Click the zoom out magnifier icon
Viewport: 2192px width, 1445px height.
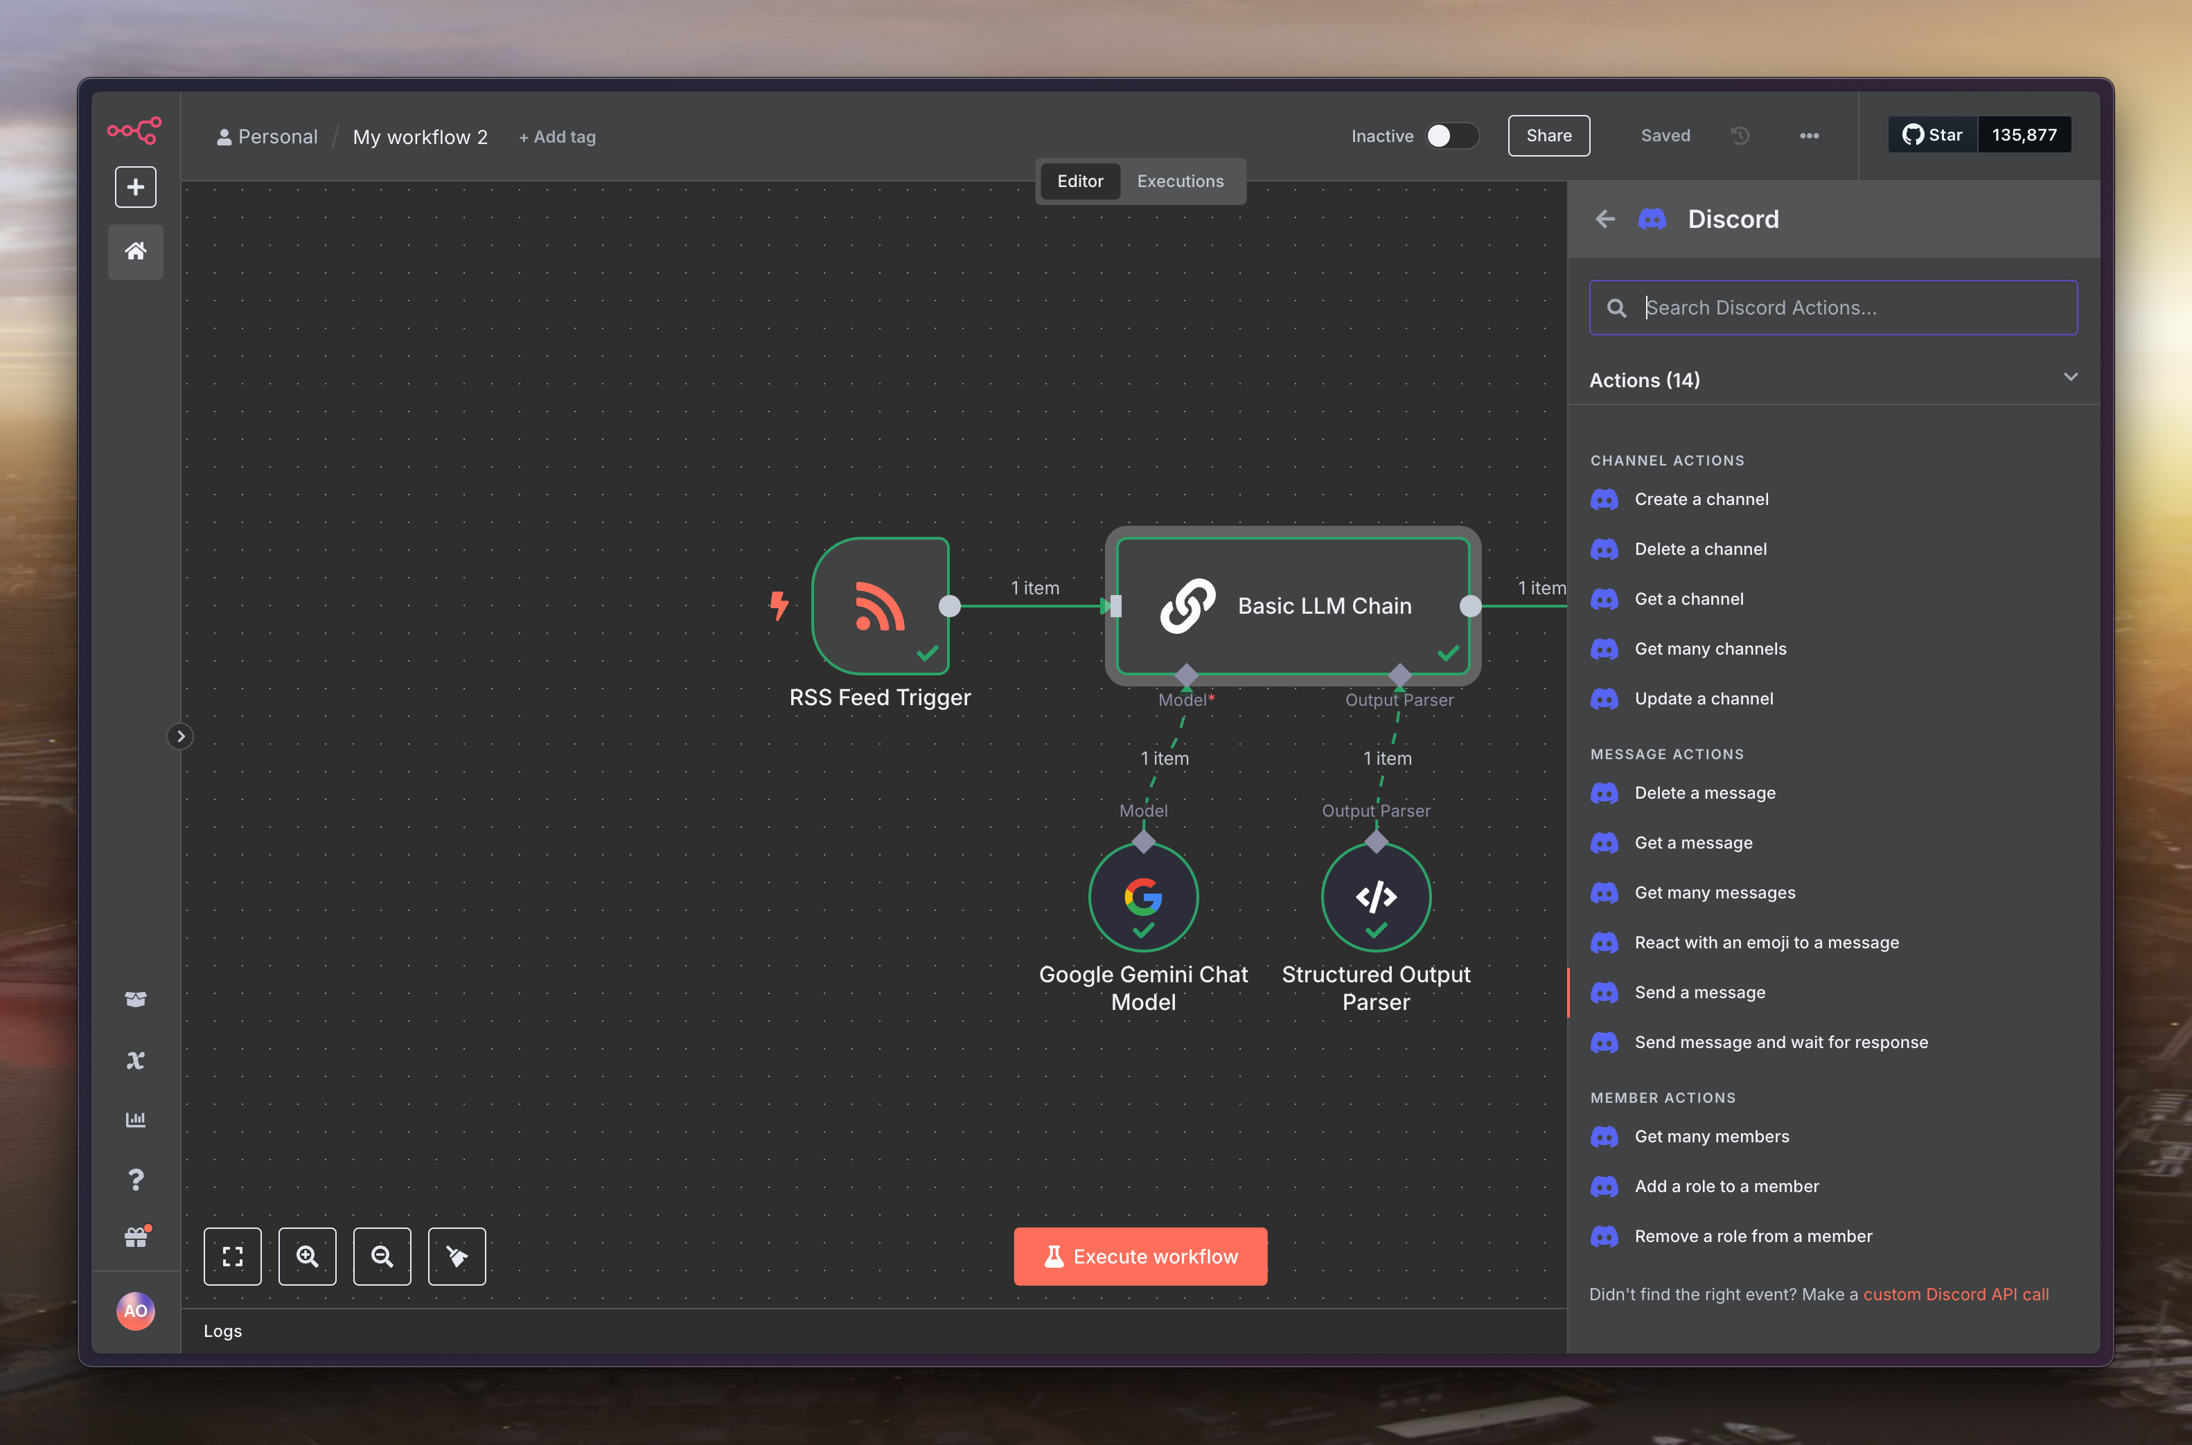pyautogui.click(x=382, y=1256)
